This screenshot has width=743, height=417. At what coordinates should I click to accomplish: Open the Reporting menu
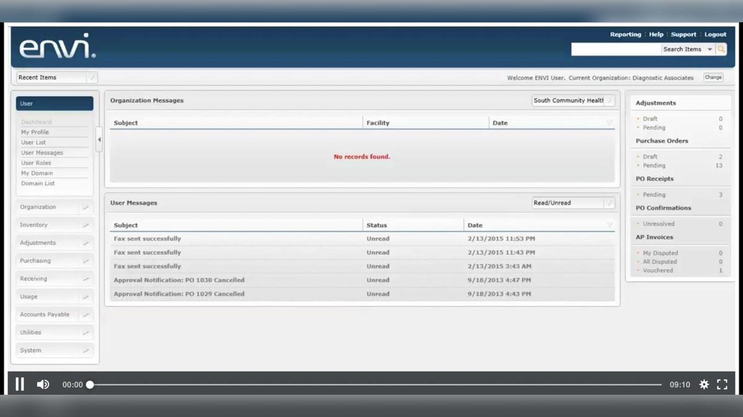pyautogui.click(x=625, y=34)
